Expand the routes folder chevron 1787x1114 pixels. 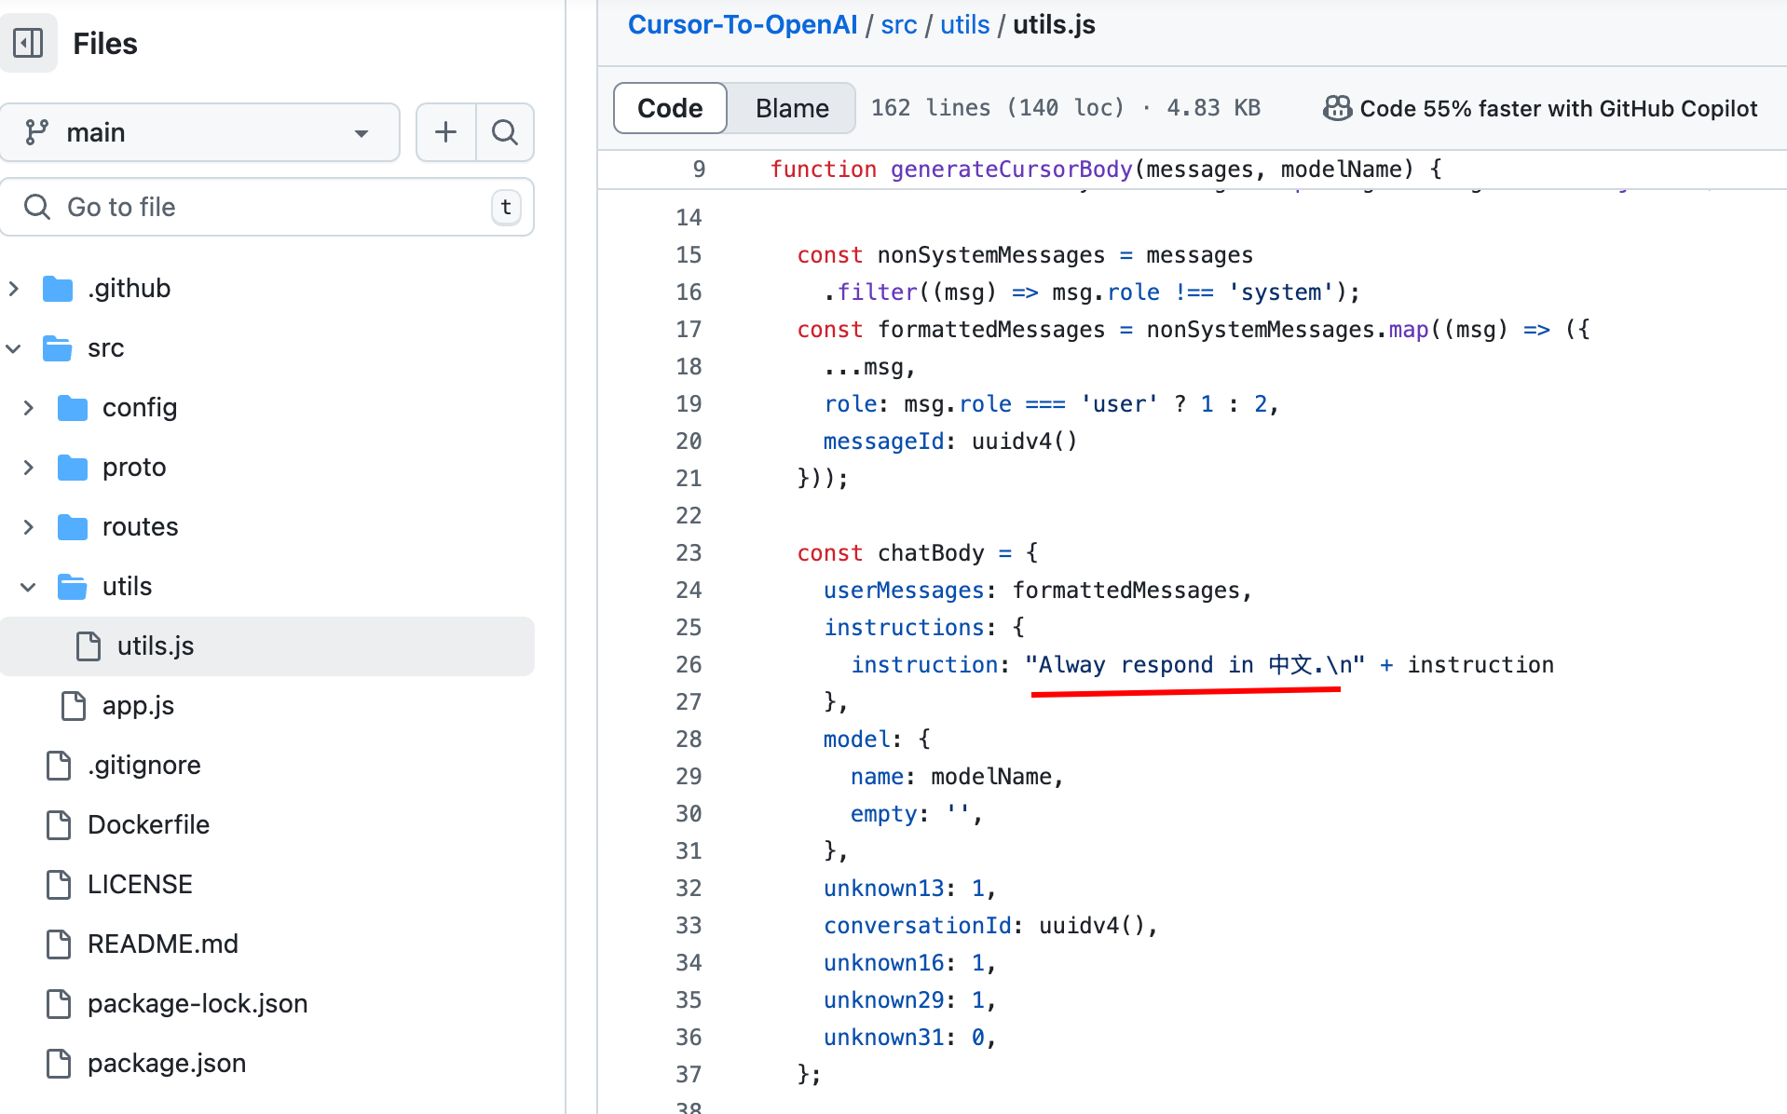pyautogui.click(x=29, y=527)
